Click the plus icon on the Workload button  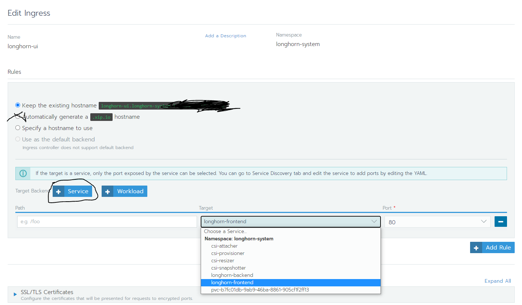click(107, 191)
